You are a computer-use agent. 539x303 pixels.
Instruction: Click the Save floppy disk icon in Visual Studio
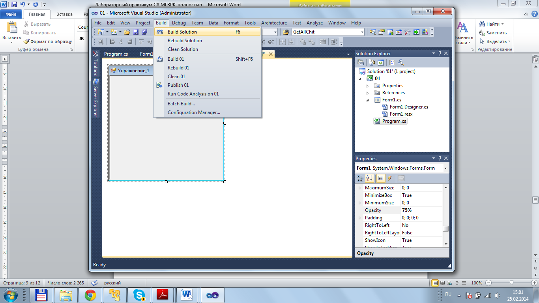136,32
